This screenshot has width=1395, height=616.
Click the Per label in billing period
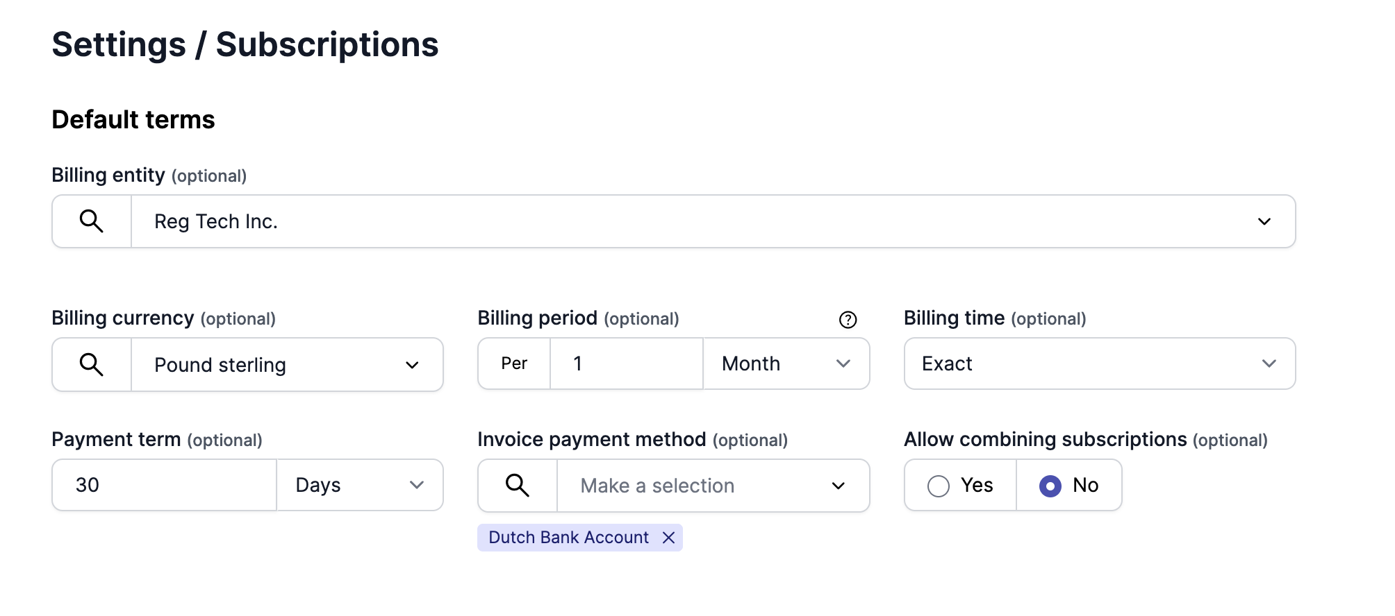[x=514, y=363]
